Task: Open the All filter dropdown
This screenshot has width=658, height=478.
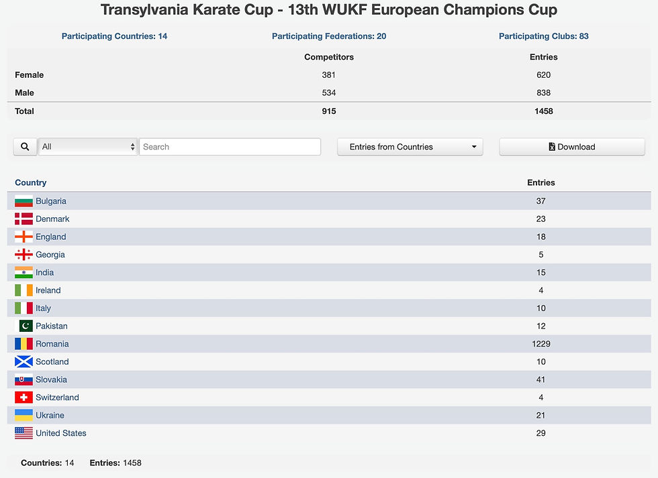Action: 88,147
